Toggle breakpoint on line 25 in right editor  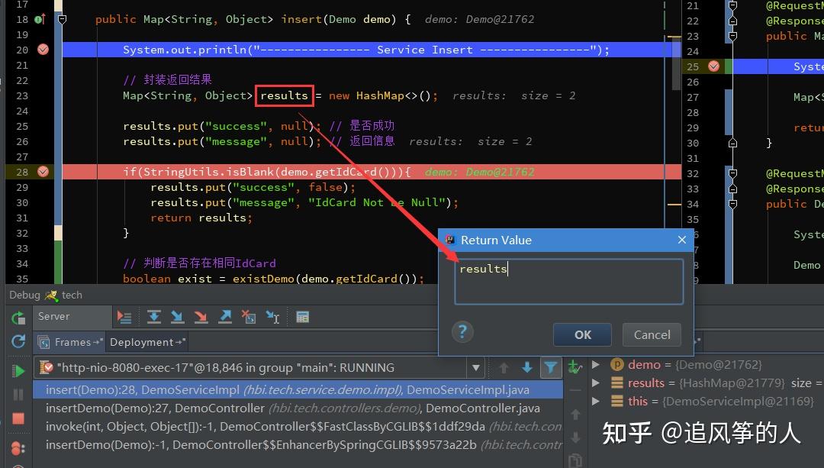click(713, 66)
